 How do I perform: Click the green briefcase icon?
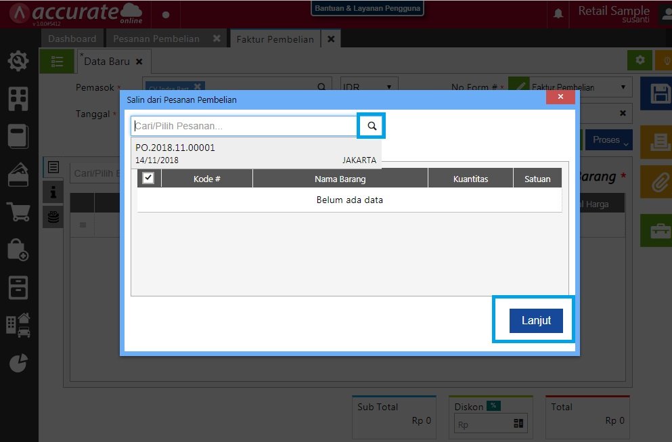[659, 231]
